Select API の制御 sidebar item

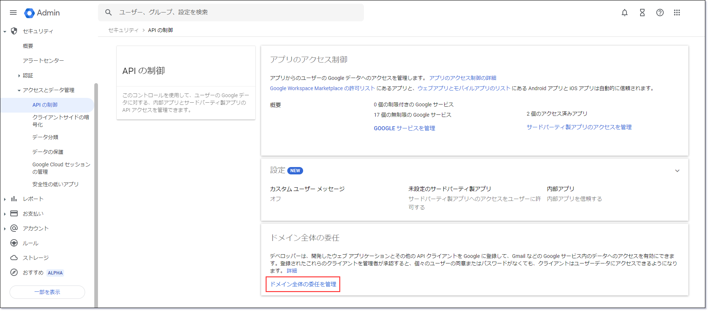(47, 105)
